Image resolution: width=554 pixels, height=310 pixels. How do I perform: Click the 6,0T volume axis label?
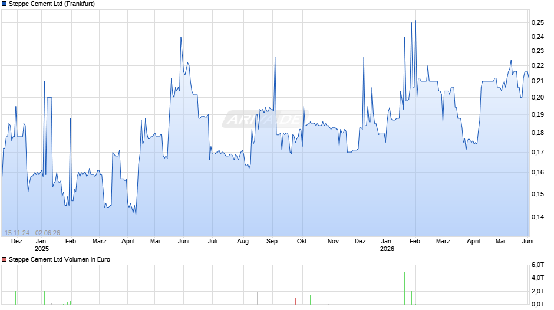537,265
